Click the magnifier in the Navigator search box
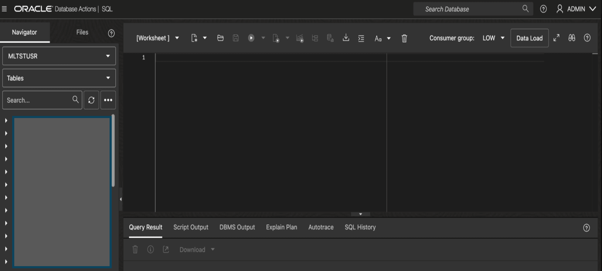Screen dimensions: 602x271 (x=75, y=100)
